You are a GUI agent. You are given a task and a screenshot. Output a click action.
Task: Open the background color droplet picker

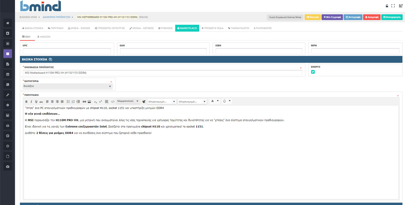[226, 101]
